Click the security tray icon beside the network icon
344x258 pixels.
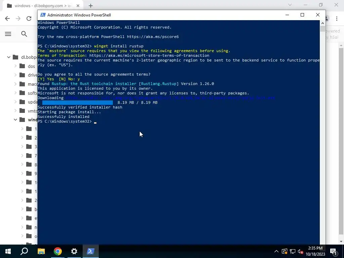coord(285,251)
